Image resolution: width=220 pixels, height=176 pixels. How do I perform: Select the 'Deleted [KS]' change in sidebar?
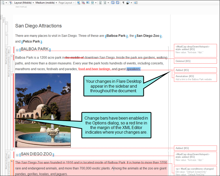tap(195, 61)
